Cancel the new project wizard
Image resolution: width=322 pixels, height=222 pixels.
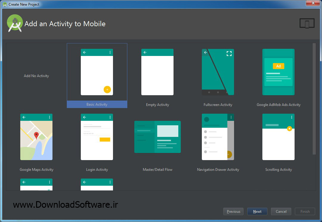pos(281,212)
